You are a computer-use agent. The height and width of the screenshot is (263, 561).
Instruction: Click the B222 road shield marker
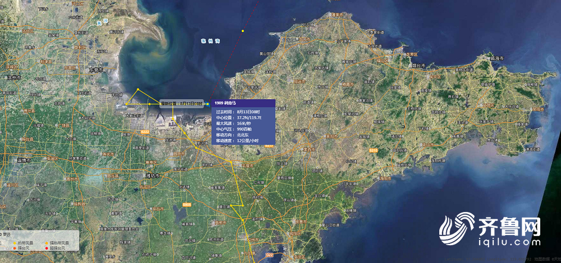(145, 132)
